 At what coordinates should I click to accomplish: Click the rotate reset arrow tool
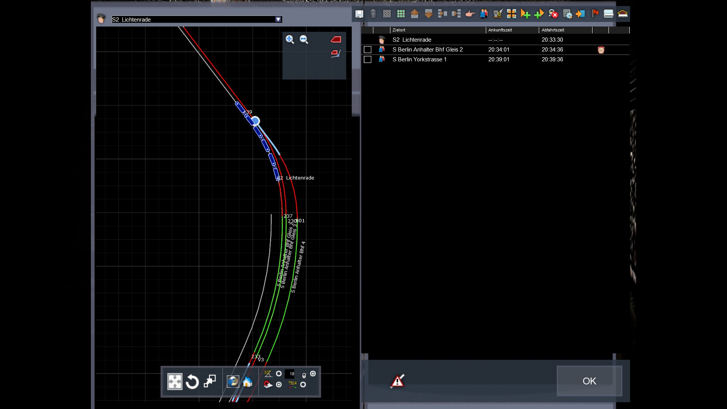(x=192, y=382)
